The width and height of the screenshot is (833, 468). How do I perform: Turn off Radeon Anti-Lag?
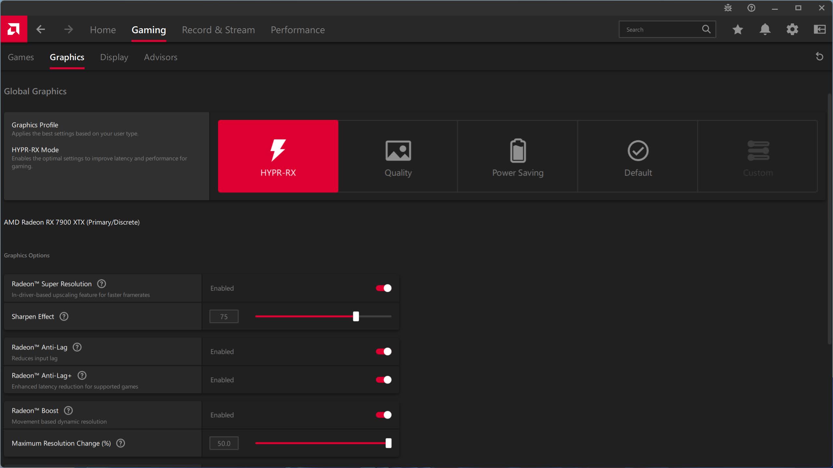[383, 351]
